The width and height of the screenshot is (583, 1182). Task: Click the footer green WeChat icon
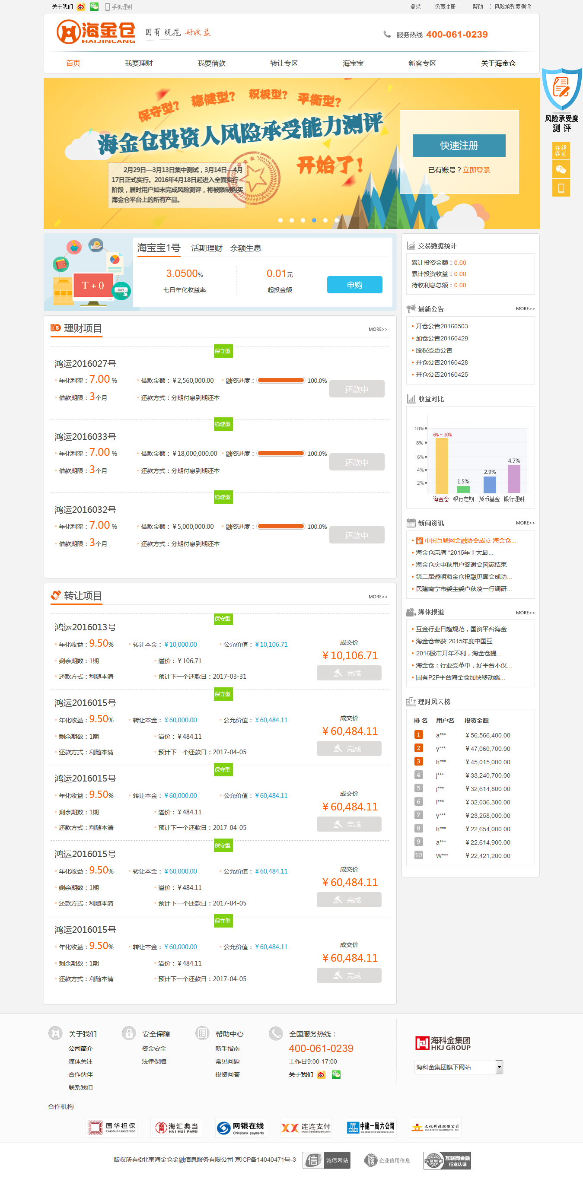(336, 1074)
